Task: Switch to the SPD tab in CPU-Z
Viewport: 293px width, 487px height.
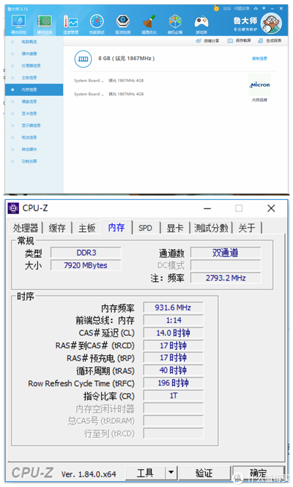Action: pyautogui.click(x=145, y=228)
